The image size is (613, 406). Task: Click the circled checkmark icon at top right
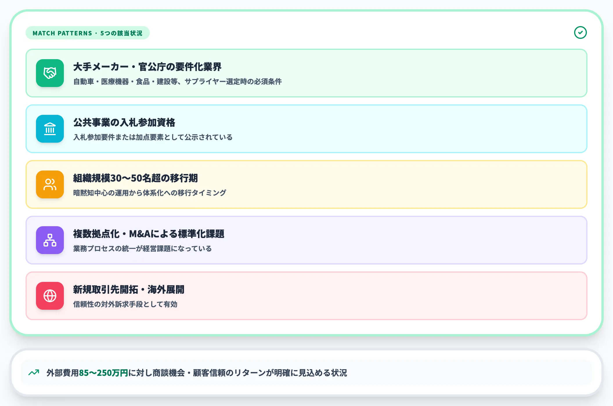coord(580,32)
